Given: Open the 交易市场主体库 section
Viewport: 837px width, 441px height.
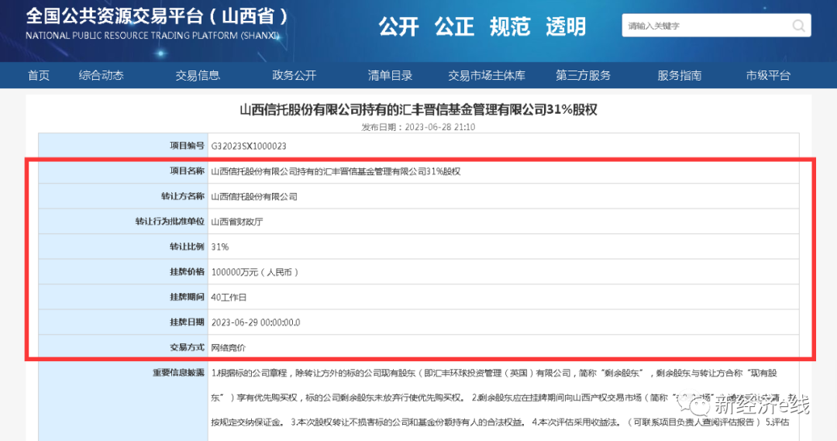Looking at the screenshot, I should click(487, 75).
